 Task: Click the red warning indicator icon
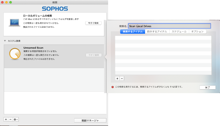click(x=113, y=87)
